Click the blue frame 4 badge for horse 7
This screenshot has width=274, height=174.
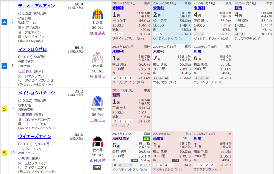pyautogui.click(x=4, y=22)
